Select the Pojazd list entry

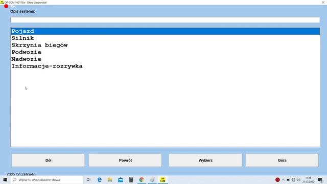(166, 31)
